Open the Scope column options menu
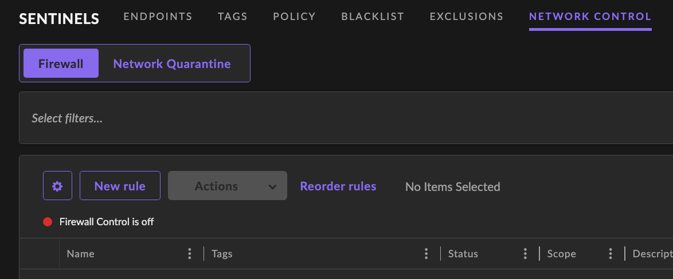Viewport: 673px width, 279px height. tap(611, 254)
